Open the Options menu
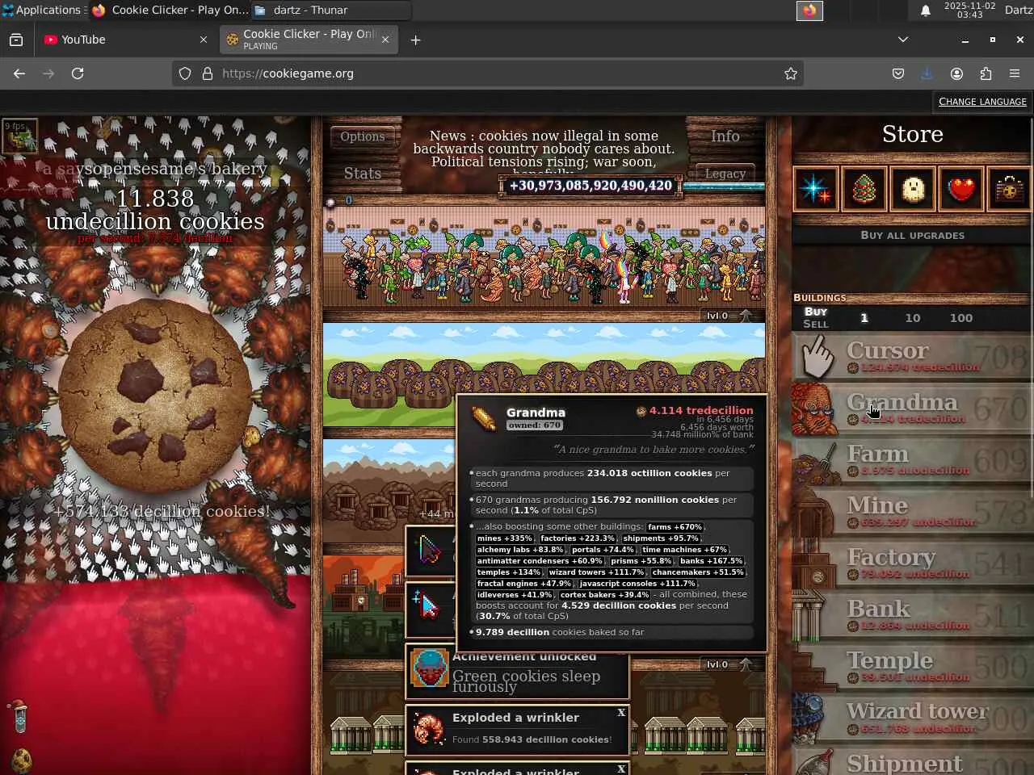Screen dimensions: 1034x775 tap(363, 136)
